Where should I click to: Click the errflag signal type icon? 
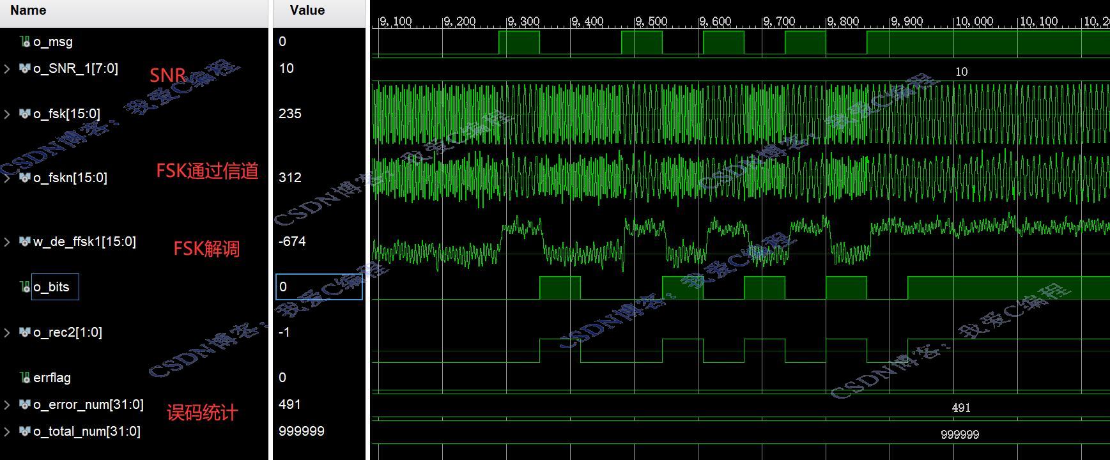click(x=25, y=378)
